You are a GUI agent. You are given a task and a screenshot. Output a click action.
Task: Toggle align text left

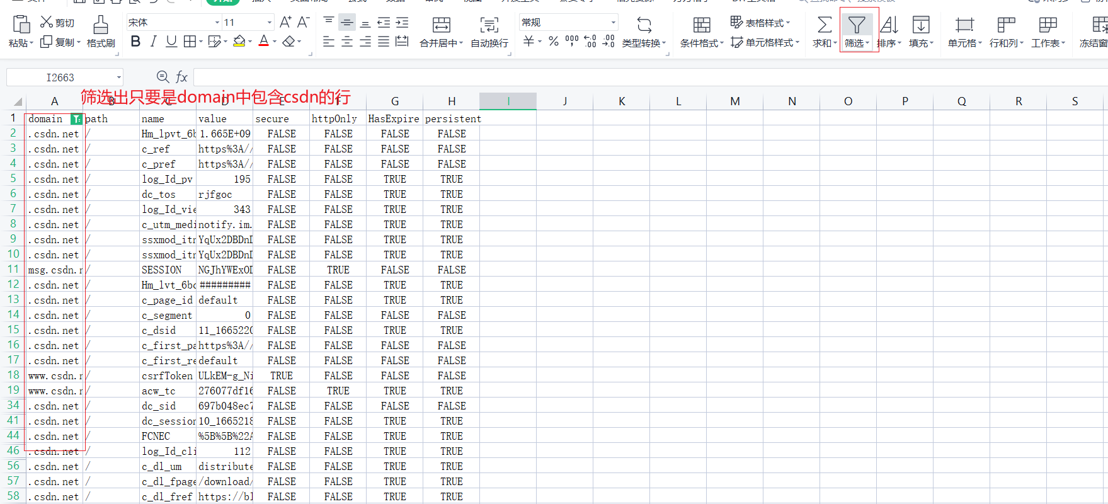[x=329, y=42]
